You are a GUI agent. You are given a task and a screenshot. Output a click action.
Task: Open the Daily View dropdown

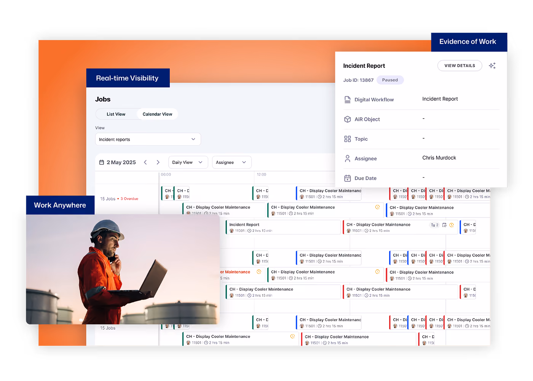click(188, 162)
